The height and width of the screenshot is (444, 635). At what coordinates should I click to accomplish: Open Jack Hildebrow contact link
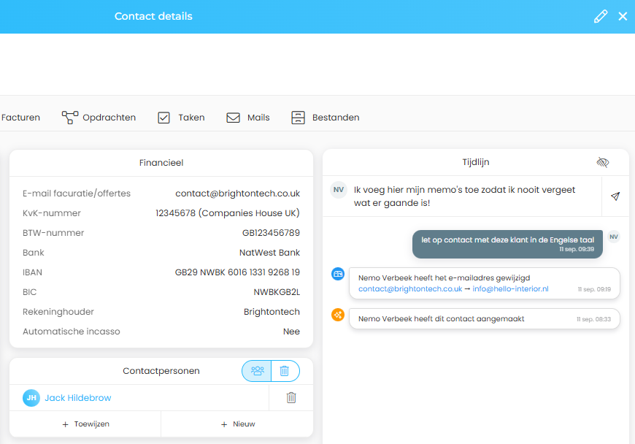coord(78,398)
